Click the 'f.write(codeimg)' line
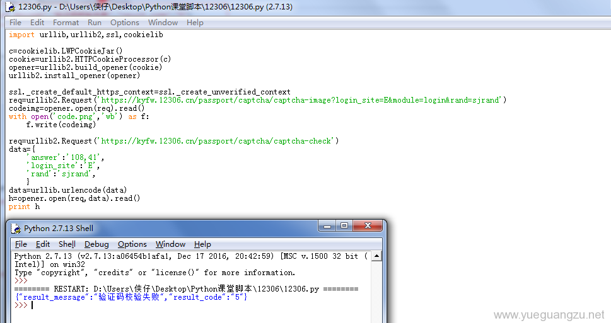 pyautogui.click(x=61, y=125)
